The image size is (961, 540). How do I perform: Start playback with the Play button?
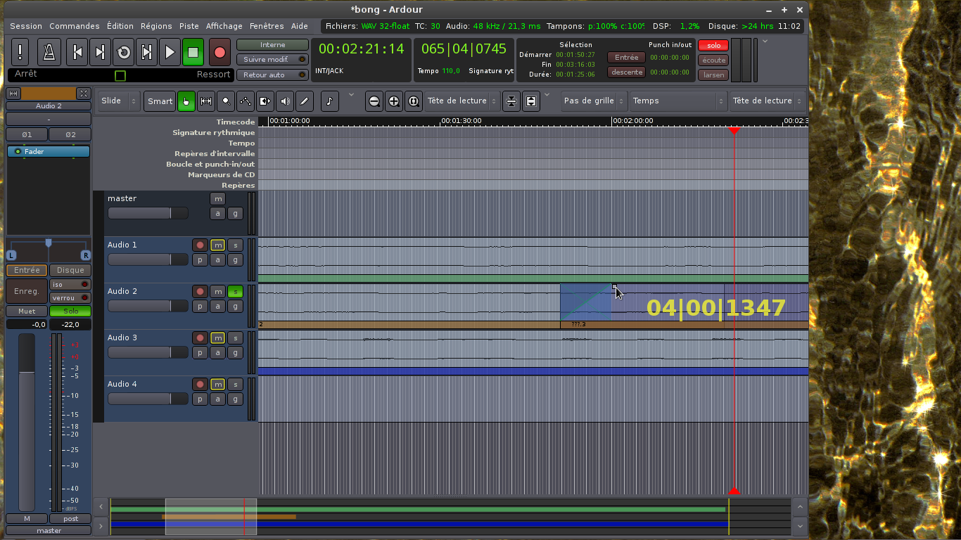coord(170,52)
